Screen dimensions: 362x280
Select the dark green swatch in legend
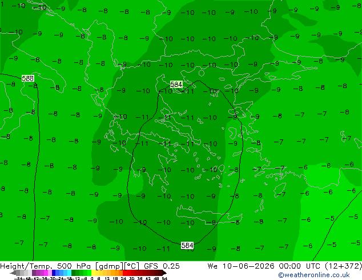point(74,273)
